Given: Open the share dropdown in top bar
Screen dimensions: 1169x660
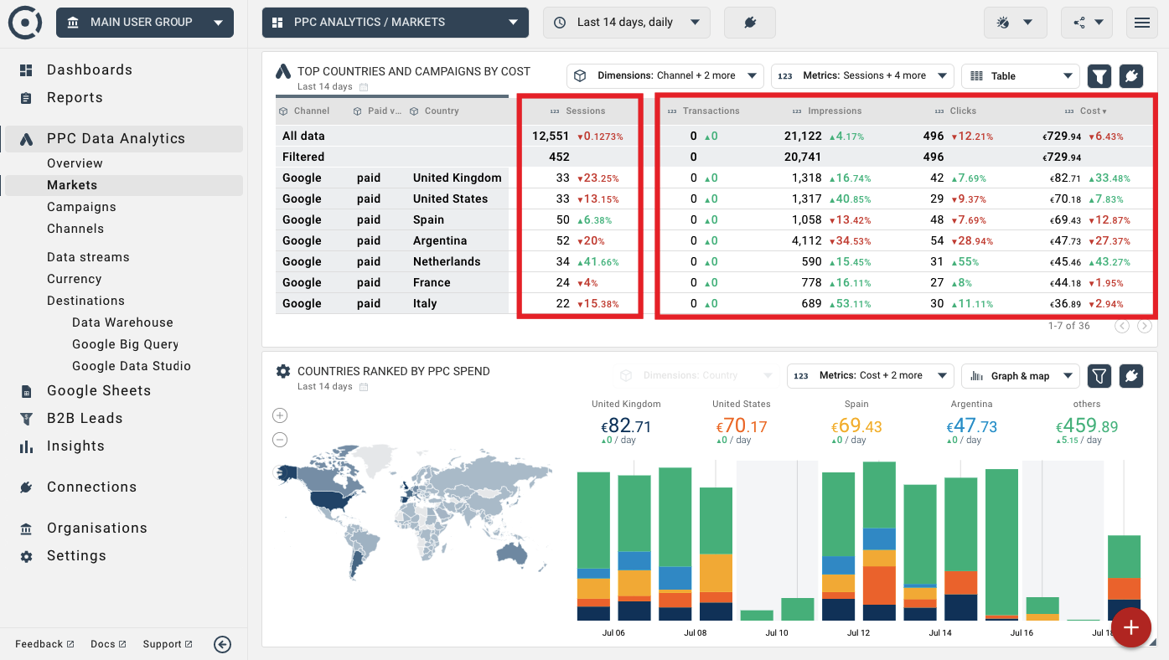Looking at the screenshot, I should pyautogui.click(x=1087, y=23).
